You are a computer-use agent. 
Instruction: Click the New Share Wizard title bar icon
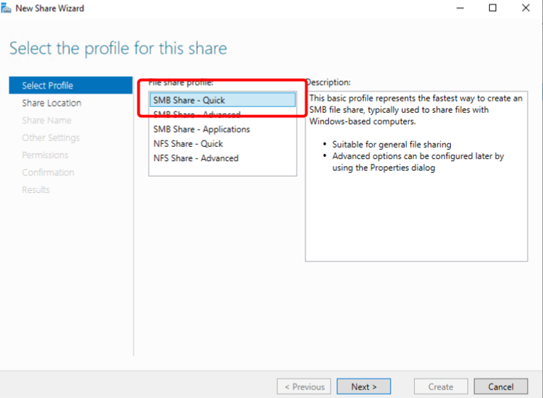7,9
